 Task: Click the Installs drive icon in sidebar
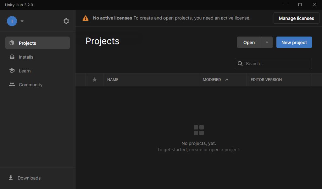(12, 57)
